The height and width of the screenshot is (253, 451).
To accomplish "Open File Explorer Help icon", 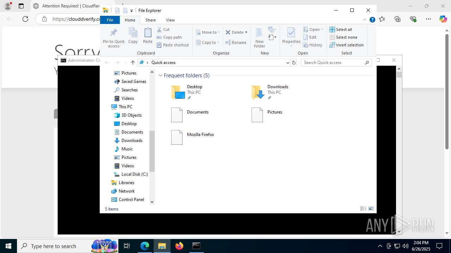I will click(372, 20).
